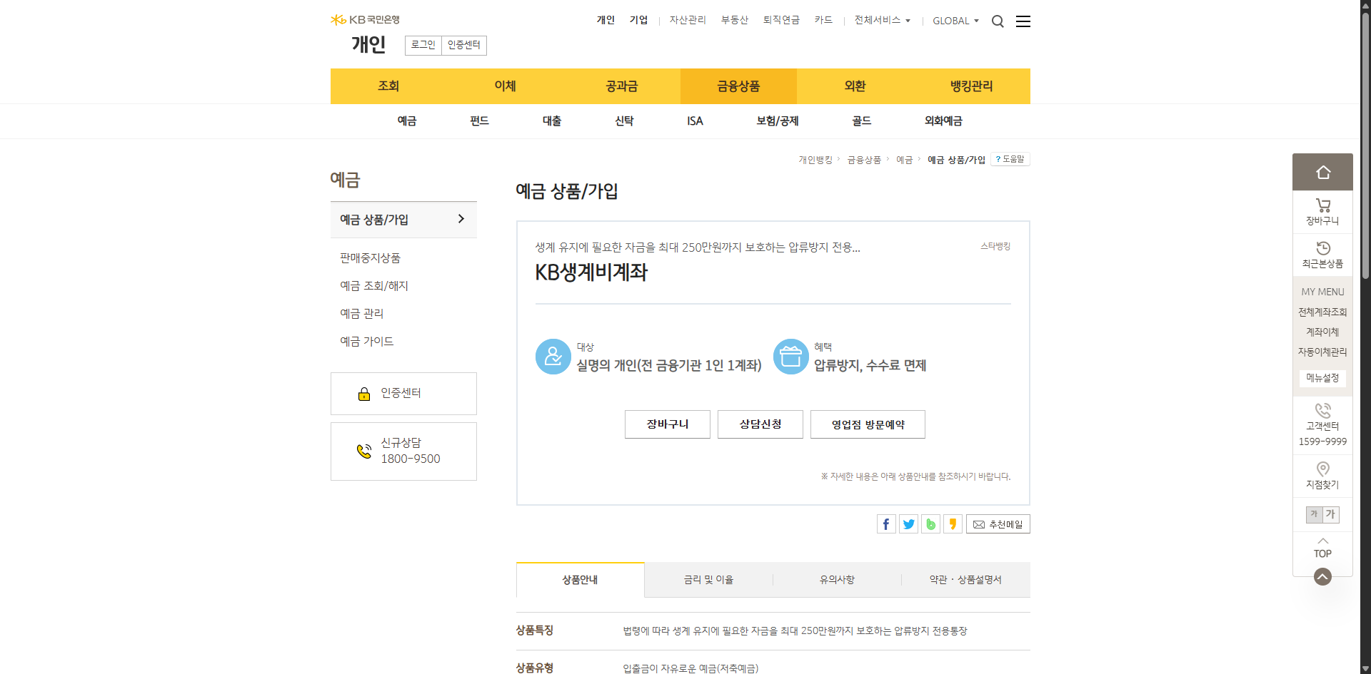Click the dark circular scroll-up button
Screen dimensions: 1371x674
(x=1322, y=576)
